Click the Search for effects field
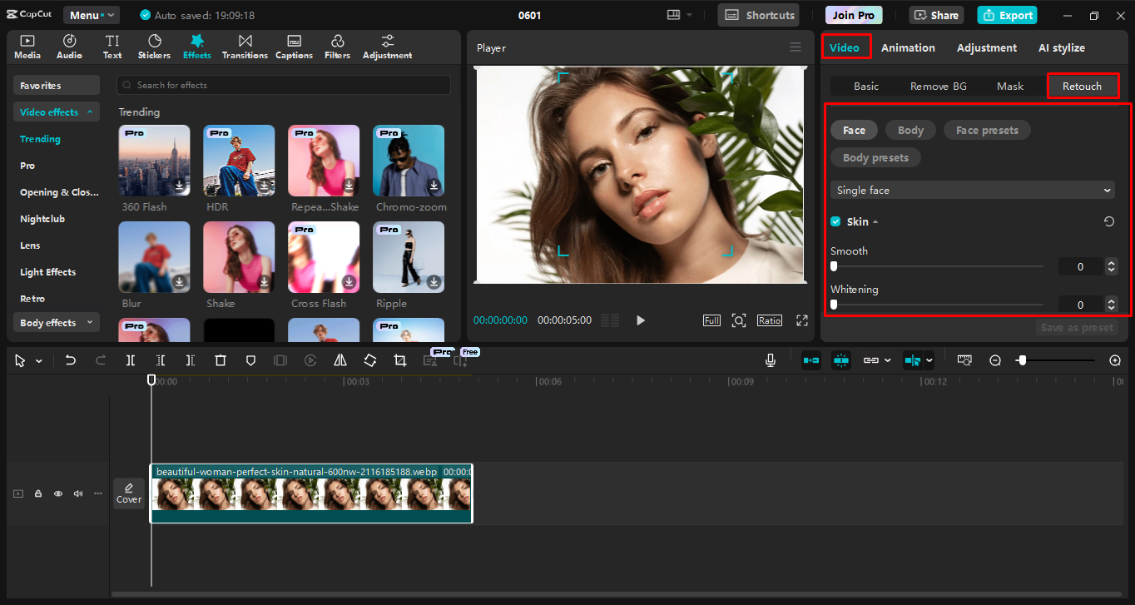This screenshot has height=605, width=1135. (284, 85)
